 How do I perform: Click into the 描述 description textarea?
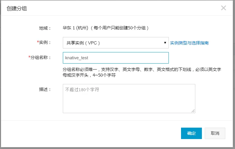129,99
